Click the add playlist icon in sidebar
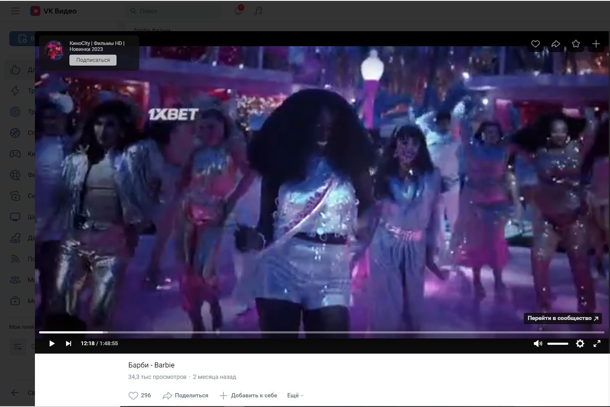Screen dimensions: 610x407 [x=18, y=347]
